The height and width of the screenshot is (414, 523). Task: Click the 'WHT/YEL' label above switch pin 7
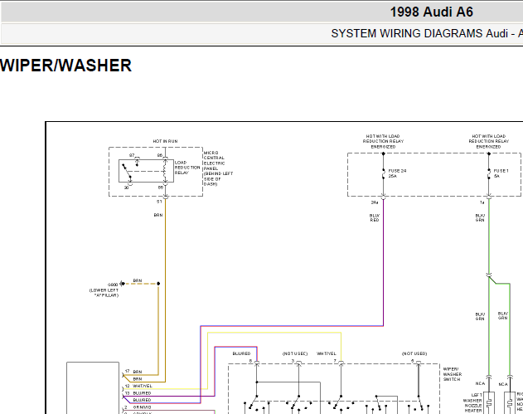(x=327, y=353)
